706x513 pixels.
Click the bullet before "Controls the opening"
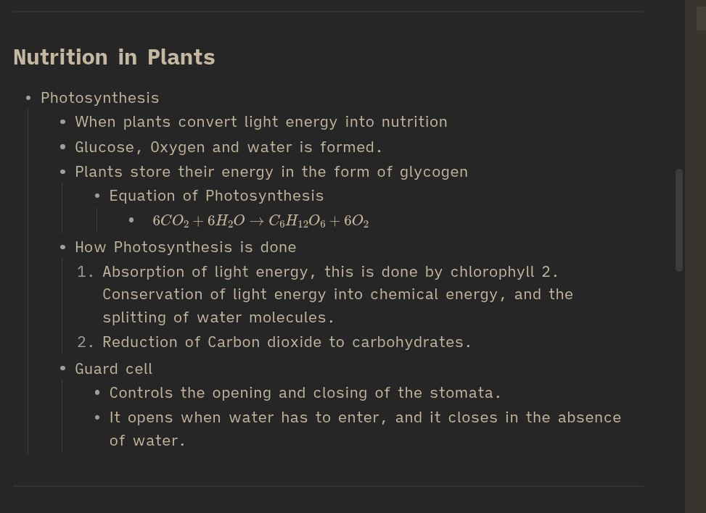(x=97, y=393)
